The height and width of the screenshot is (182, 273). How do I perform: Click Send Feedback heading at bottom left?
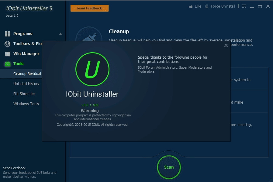14,168
